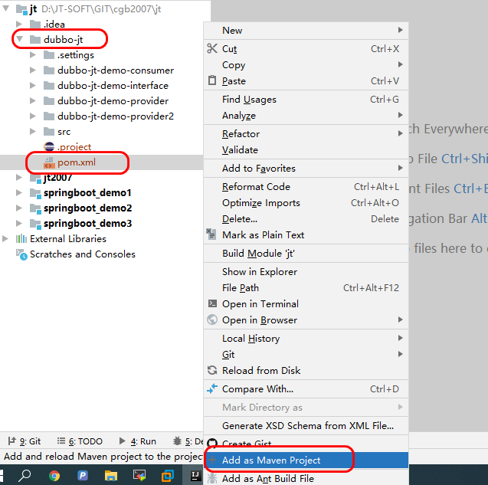Choose Generate XSD Schema from XML File

point(306,425)
